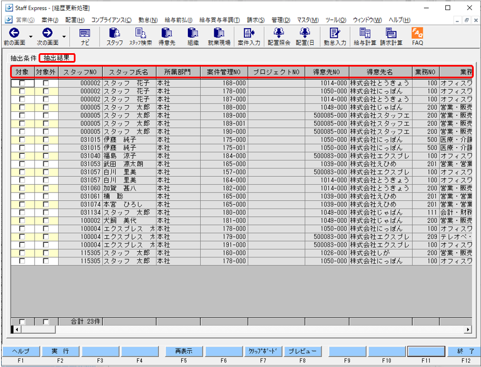The height and width of the screenshot is (367, 481).
Task: Open the FAQ toolbar icon
Action: coord(417,36)
